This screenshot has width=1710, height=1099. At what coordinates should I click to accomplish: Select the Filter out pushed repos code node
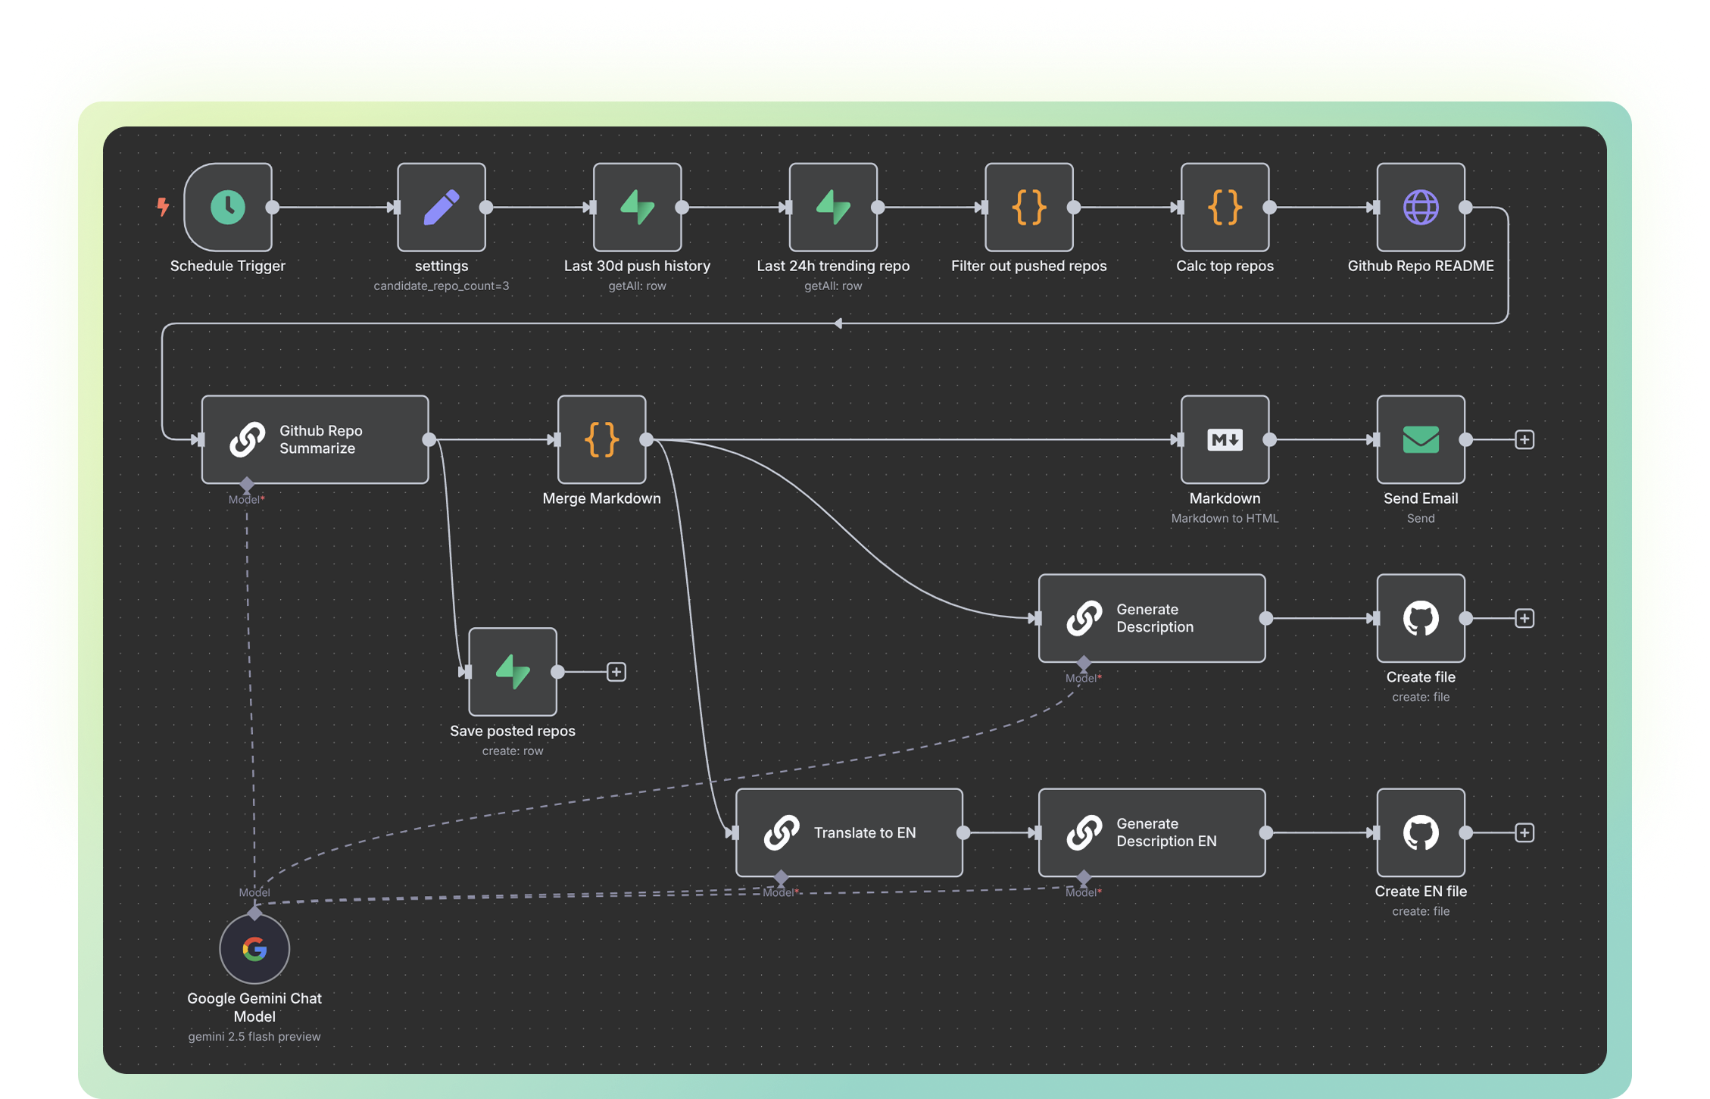1029,207
